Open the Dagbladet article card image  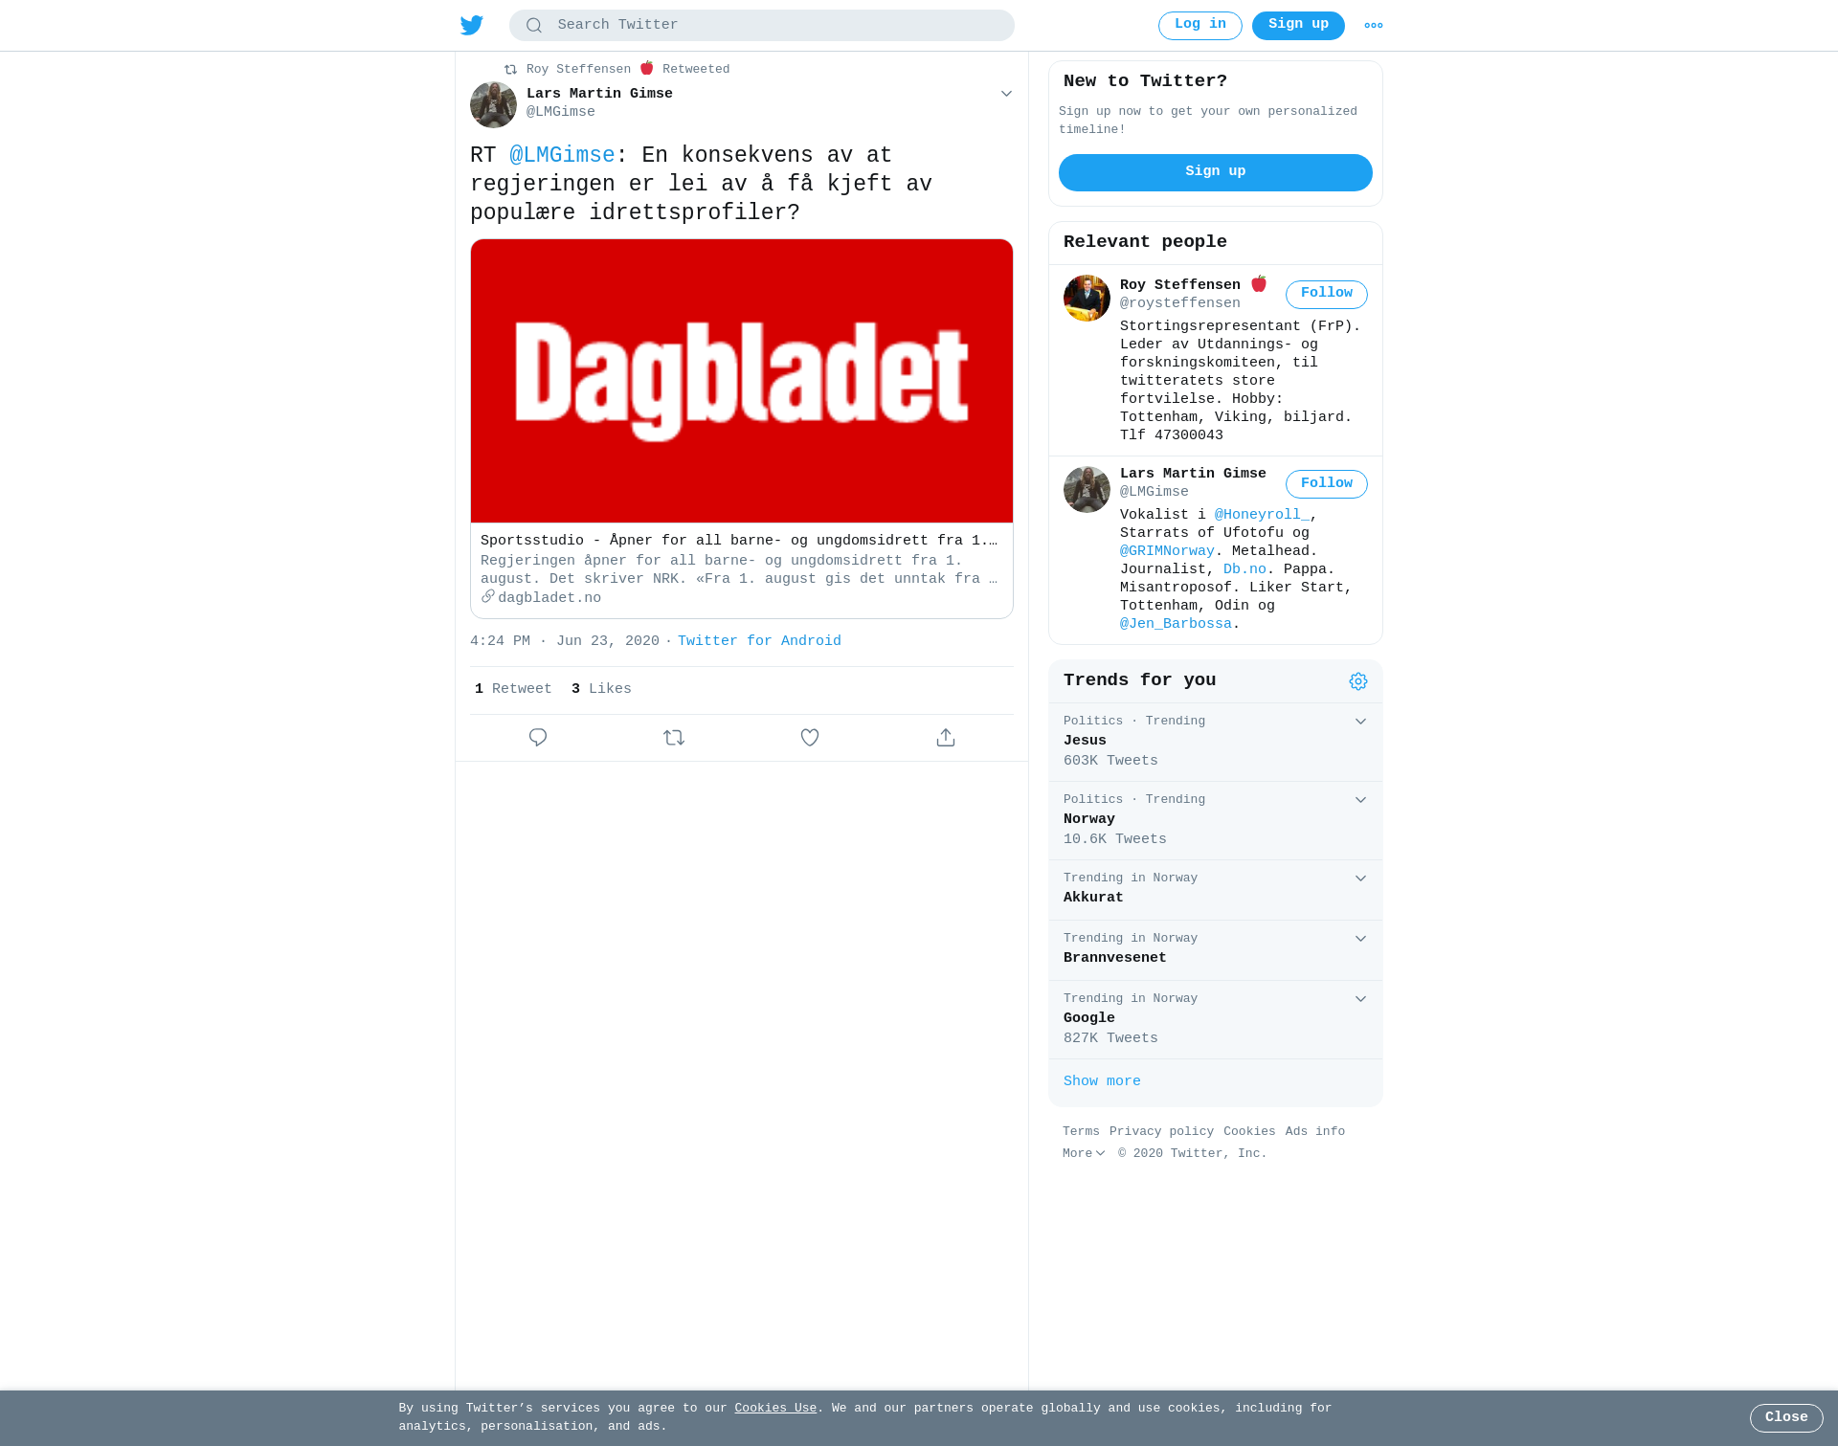[x=742, y=381]
